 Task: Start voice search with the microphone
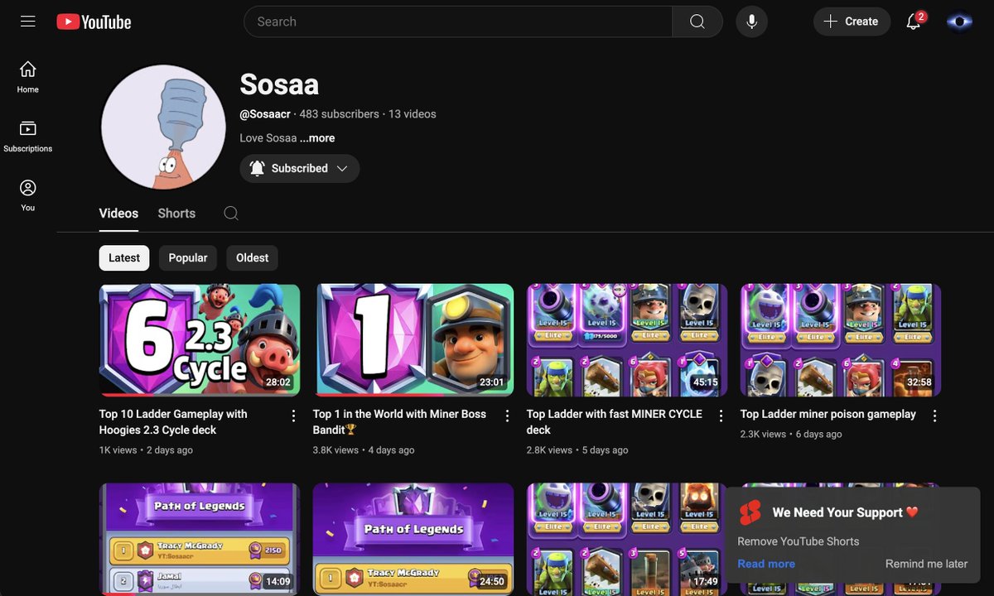click(x=751, y=22)
